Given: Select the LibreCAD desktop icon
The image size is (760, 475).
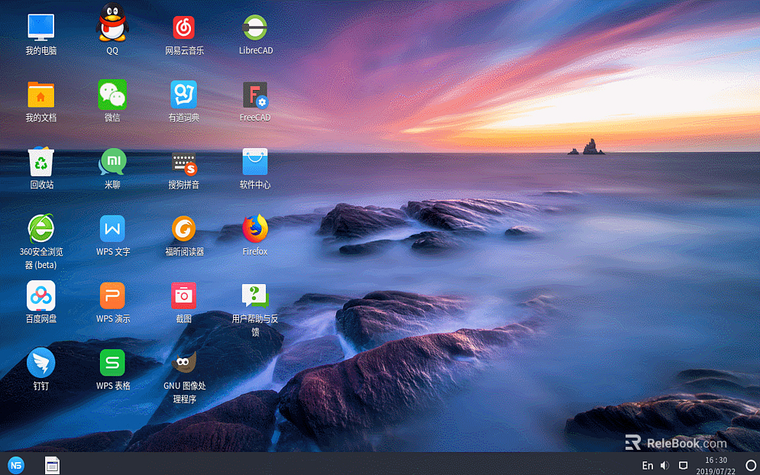Looking at the screenshot, I should pos(255,27).
